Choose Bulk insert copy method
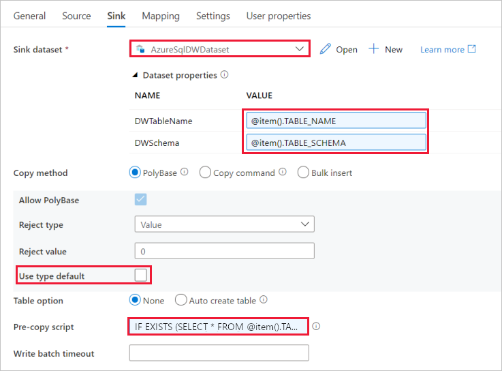This screenshot has width=502, height=371. (x=303, y=173)
